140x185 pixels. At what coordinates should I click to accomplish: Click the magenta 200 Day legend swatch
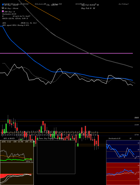pos(3,11)
